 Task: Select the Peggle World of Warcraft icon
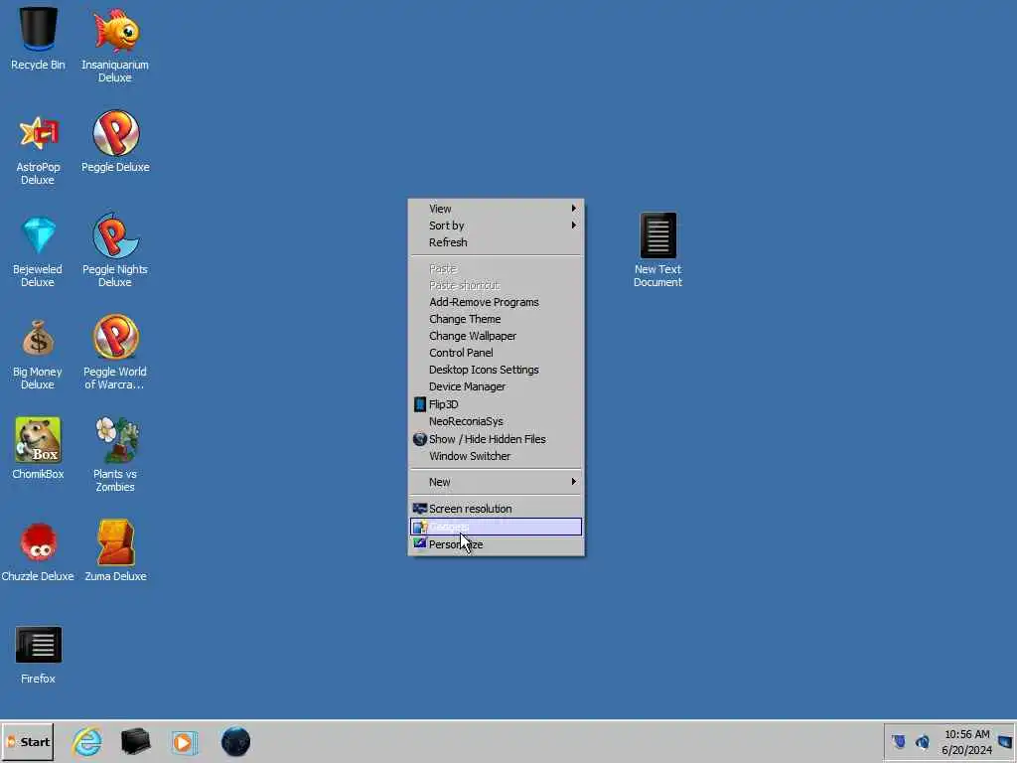pos(115,353)
